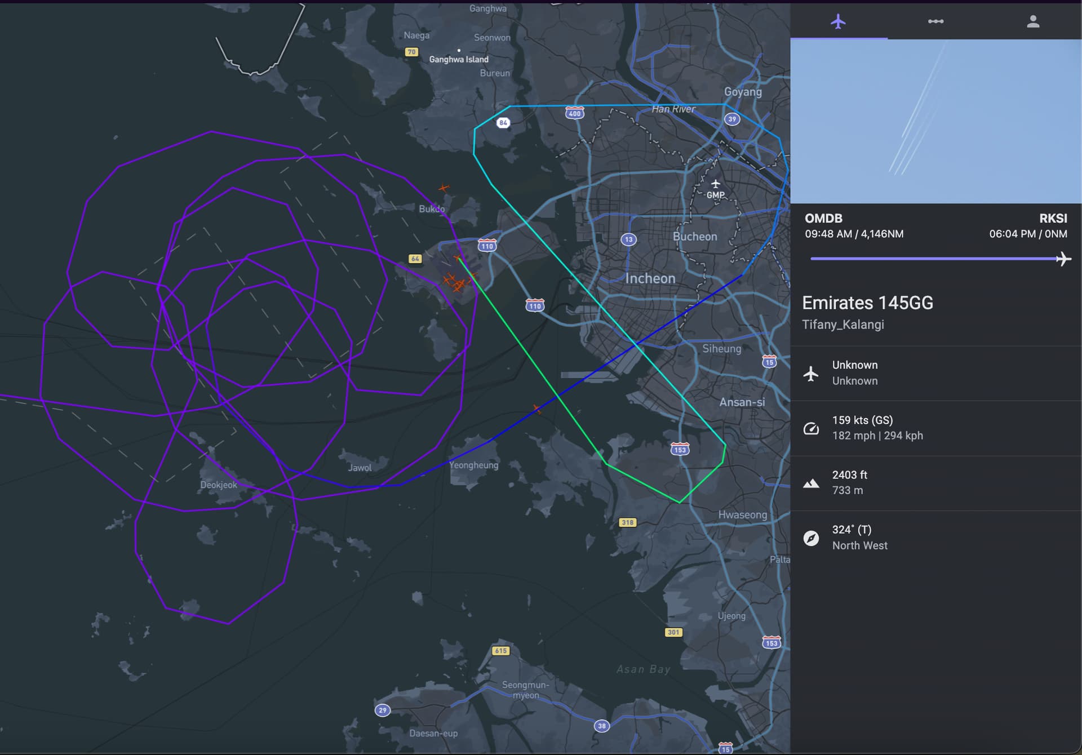Click the flight progress bar

933,259
